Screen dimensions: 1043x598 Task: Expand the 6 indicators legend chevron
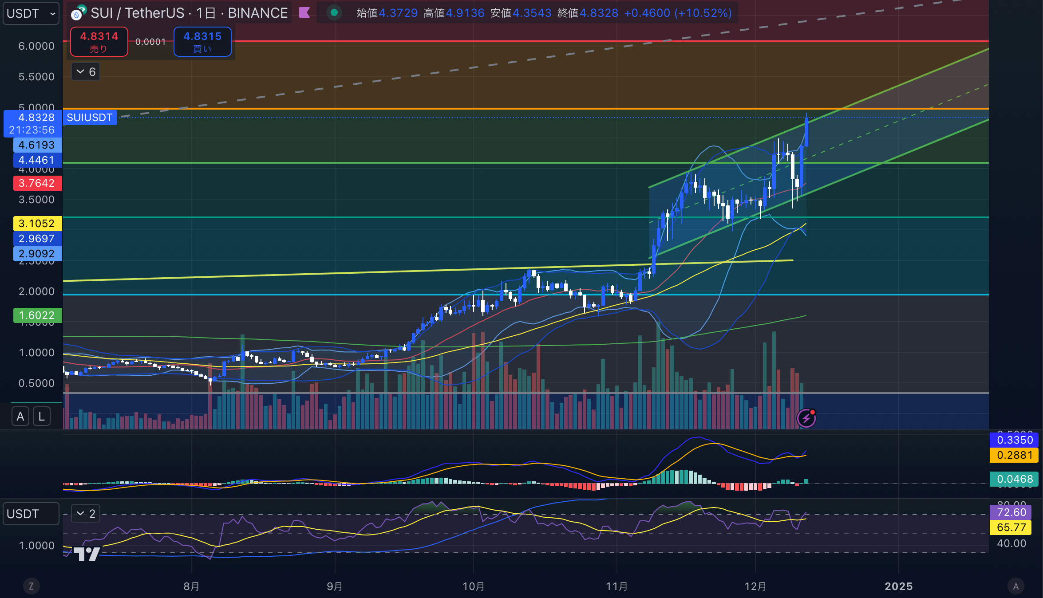[86, 71]
